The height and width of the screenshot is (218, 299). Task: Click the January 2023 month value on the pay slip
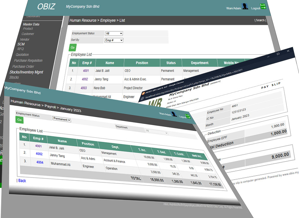[240, 117]
